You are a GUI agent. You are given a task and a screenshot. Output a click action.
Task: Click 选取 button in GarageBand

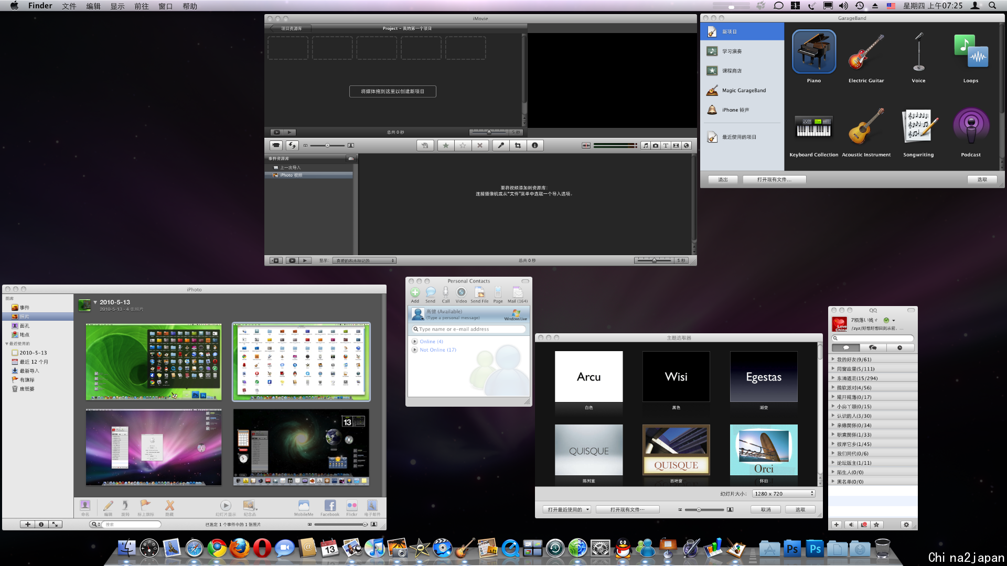coord(982,180)
